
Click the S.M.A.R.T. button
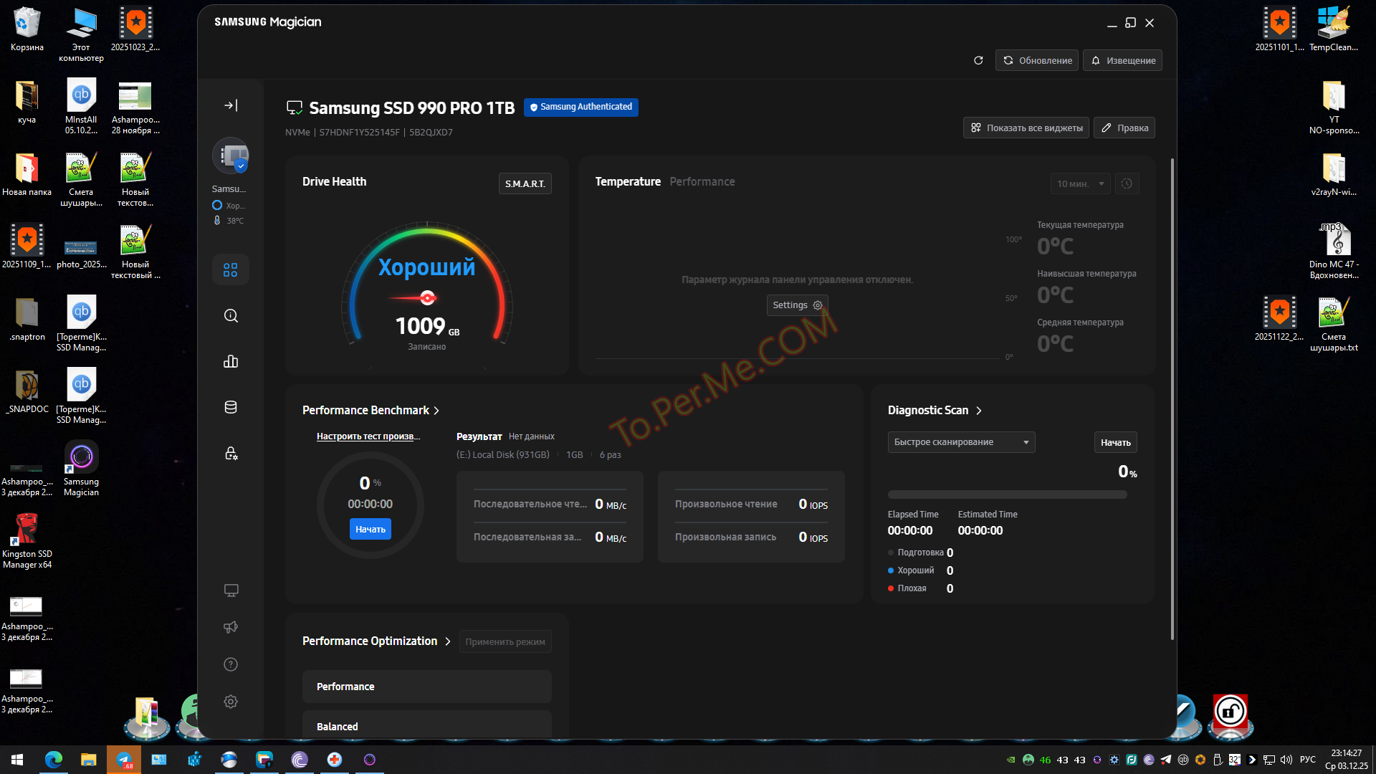(x=525, y=184)
